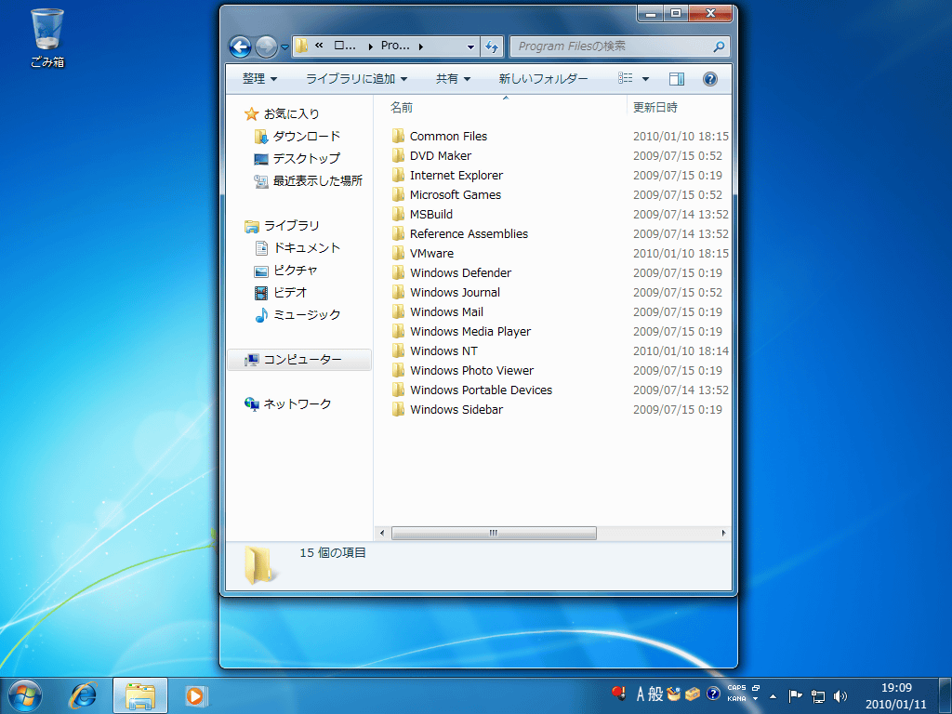Open the volume speaker icon
Image resolution: width=952 pixels, height=714 pixels.
[840, 696]
